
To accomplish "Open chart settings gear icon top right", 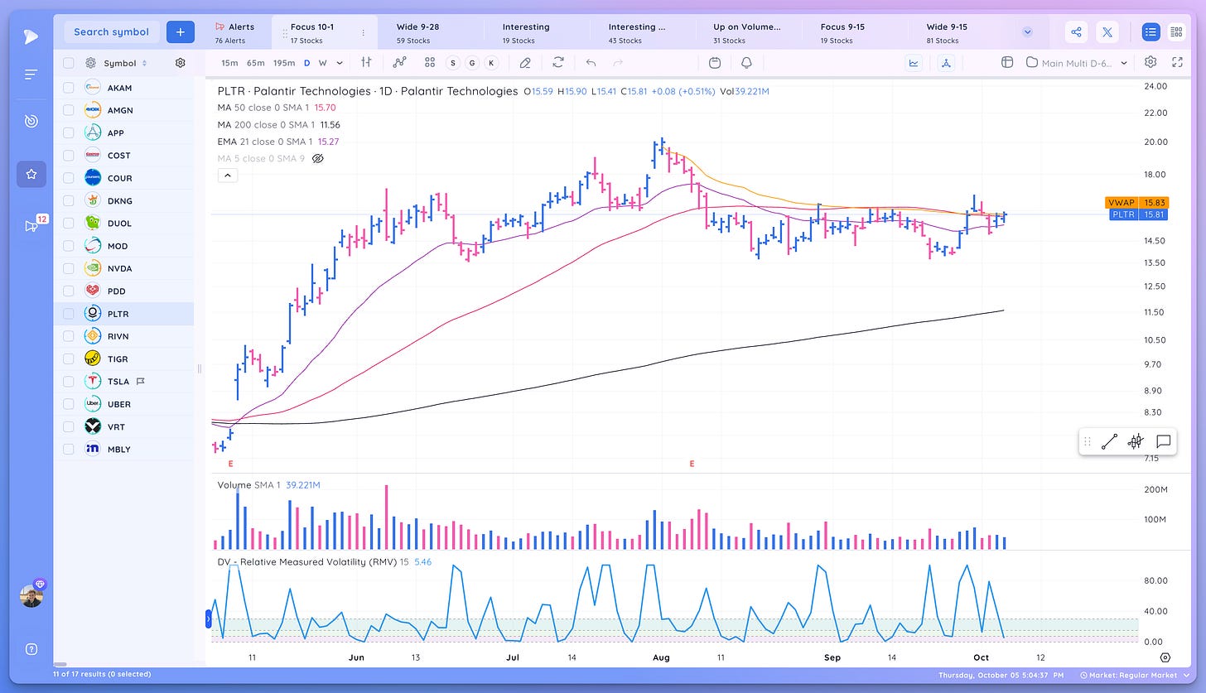I will click(1151, 62).
